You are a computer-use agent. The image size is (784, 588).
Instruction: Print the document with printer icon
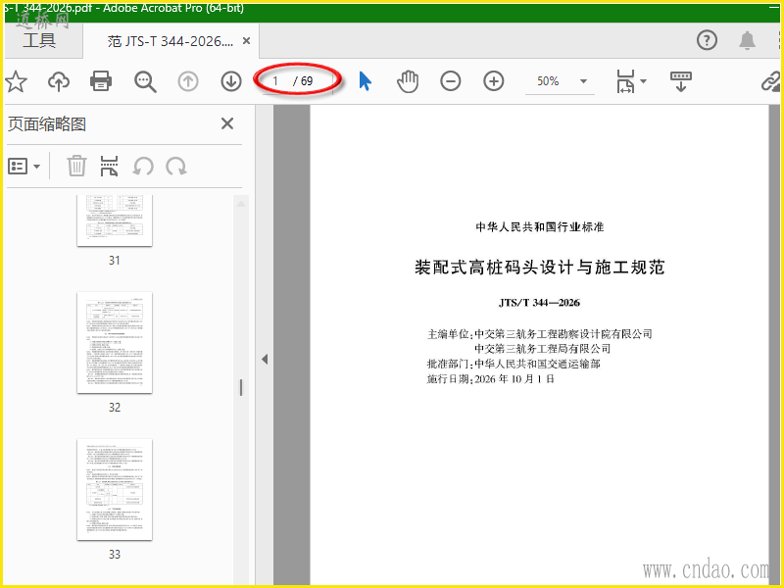tap(101, 81)
